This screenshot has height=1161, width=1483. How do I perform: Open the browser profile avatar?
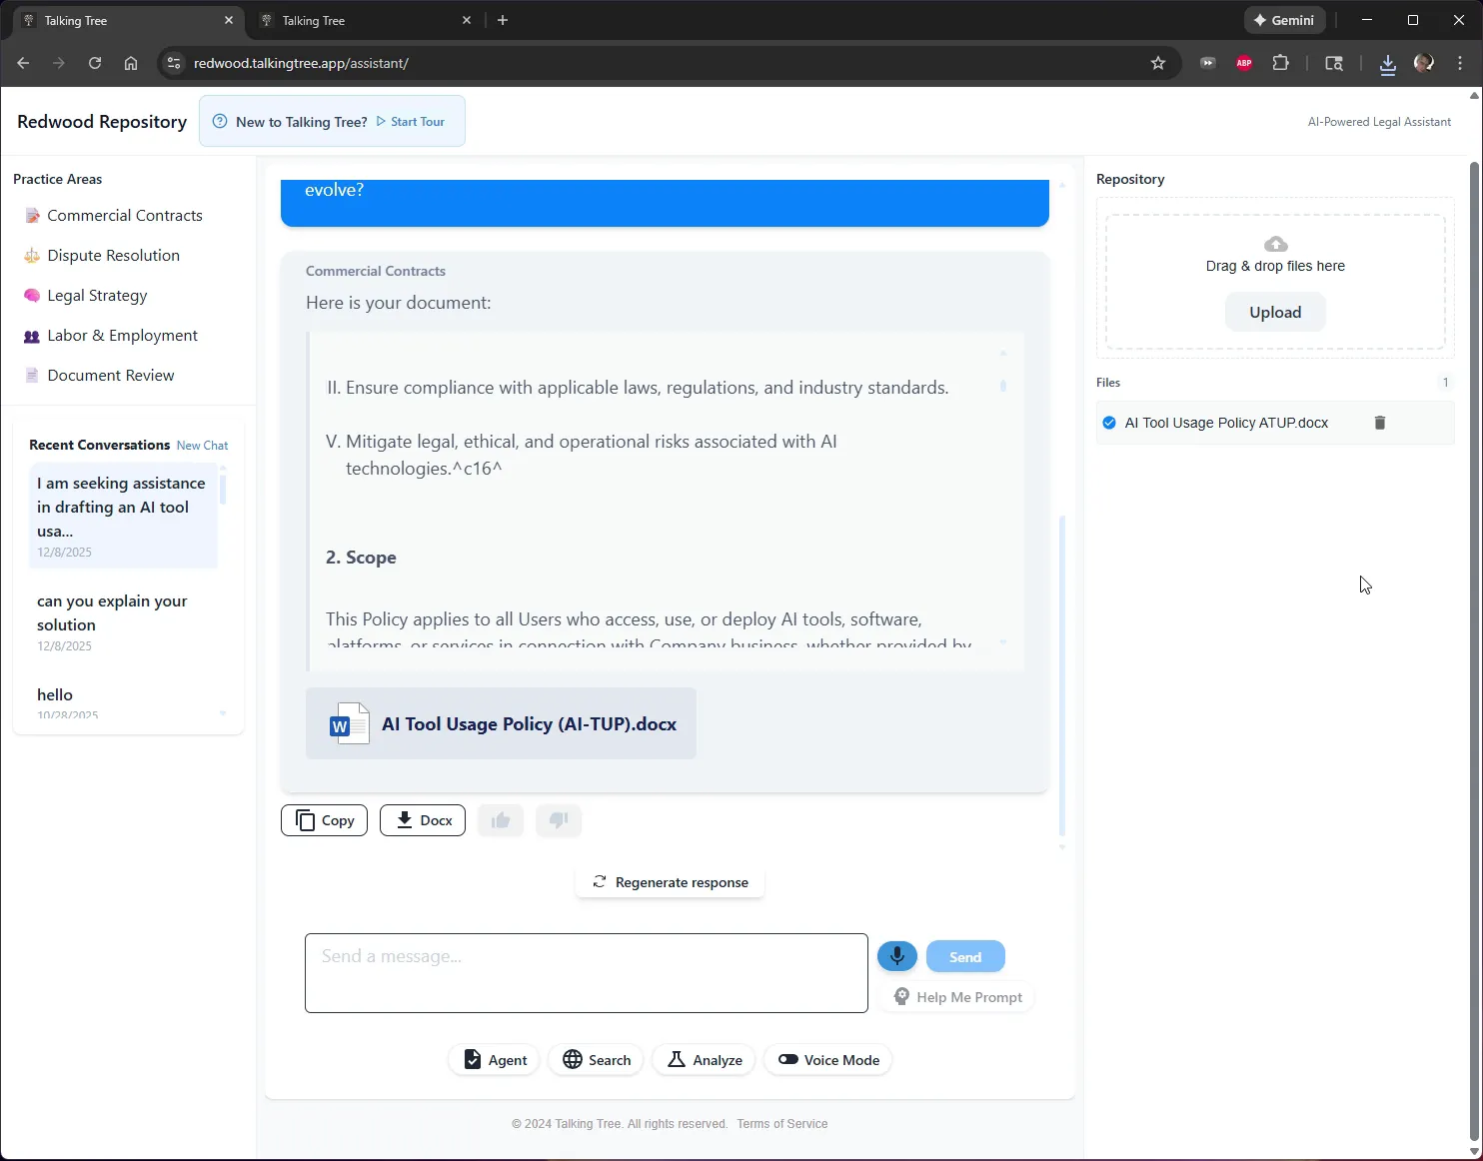[1424, 63]
